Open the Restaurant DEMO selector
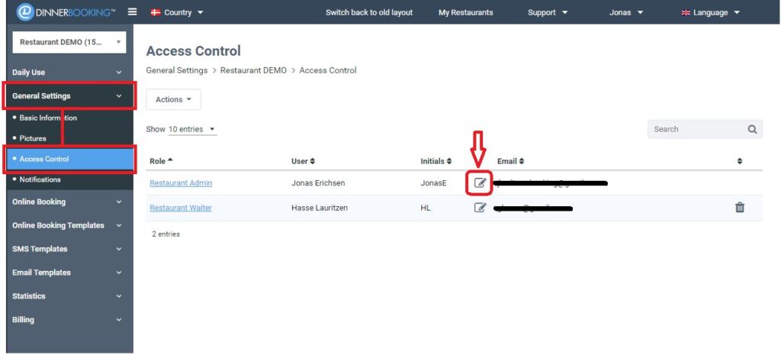Viewport: 781px width, 355px height. tap(69, 43)
